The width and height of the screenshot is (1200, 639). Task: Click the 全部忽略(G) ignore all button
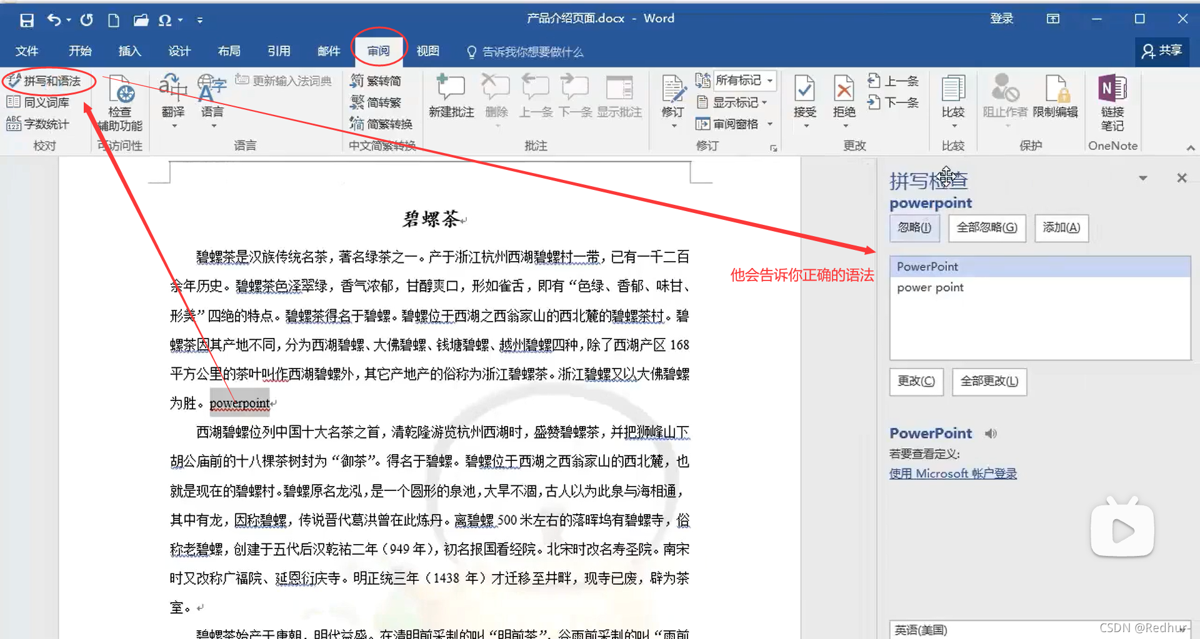986,228
